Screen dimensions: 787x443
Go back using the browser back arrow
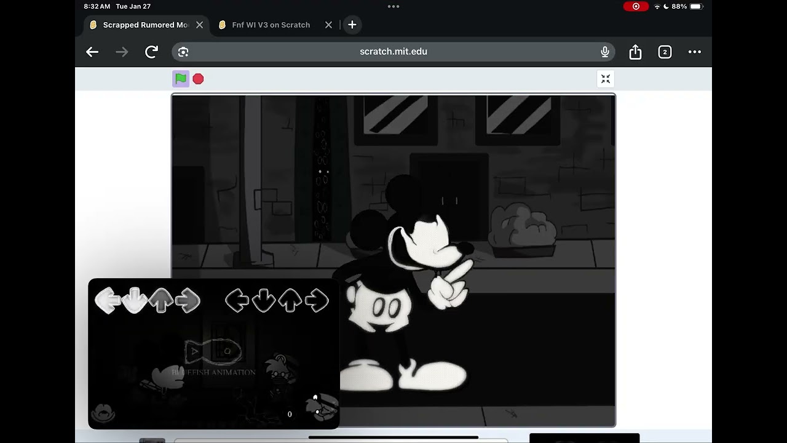pos(92,52)
